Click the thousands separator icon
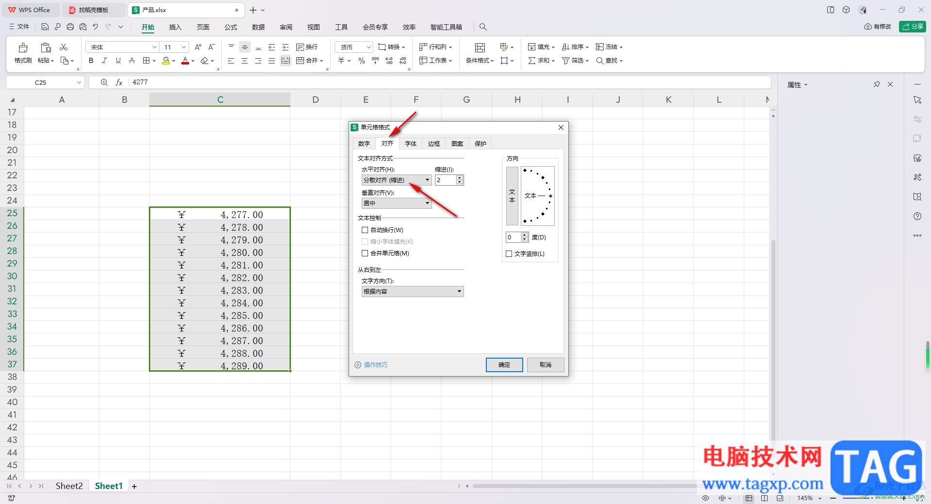Screen dimensions: 931x504 pyautogui.click(x=375, y=61)
